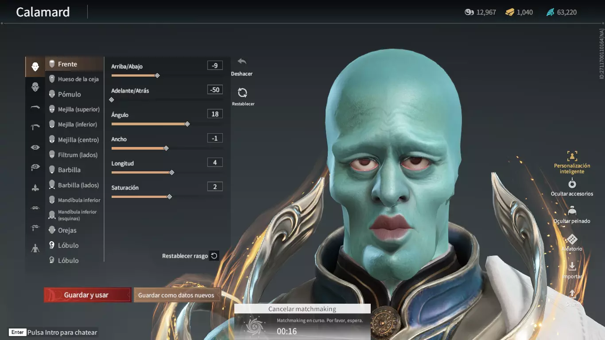Click the matchmaking spiral emblem

tap(256, 326)
